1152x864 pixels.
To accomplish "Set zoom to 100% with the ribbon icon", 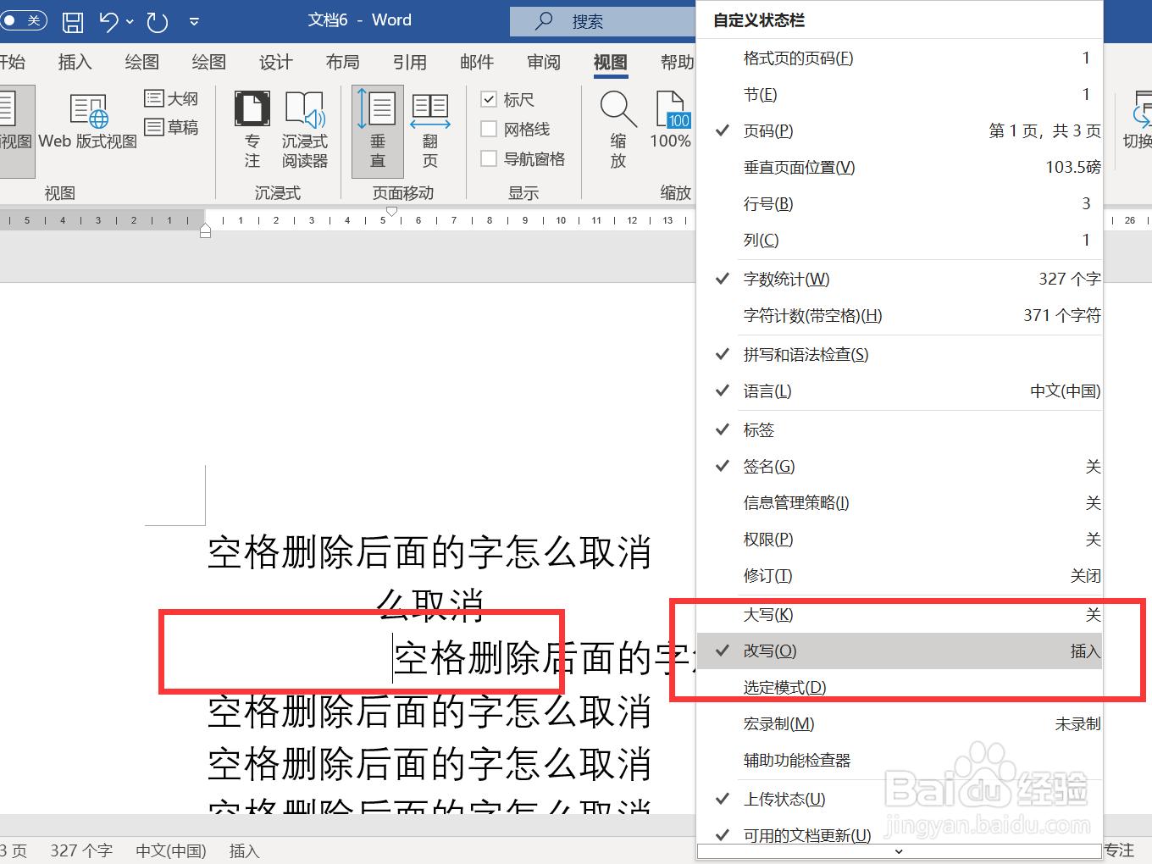I will (671, 127).
